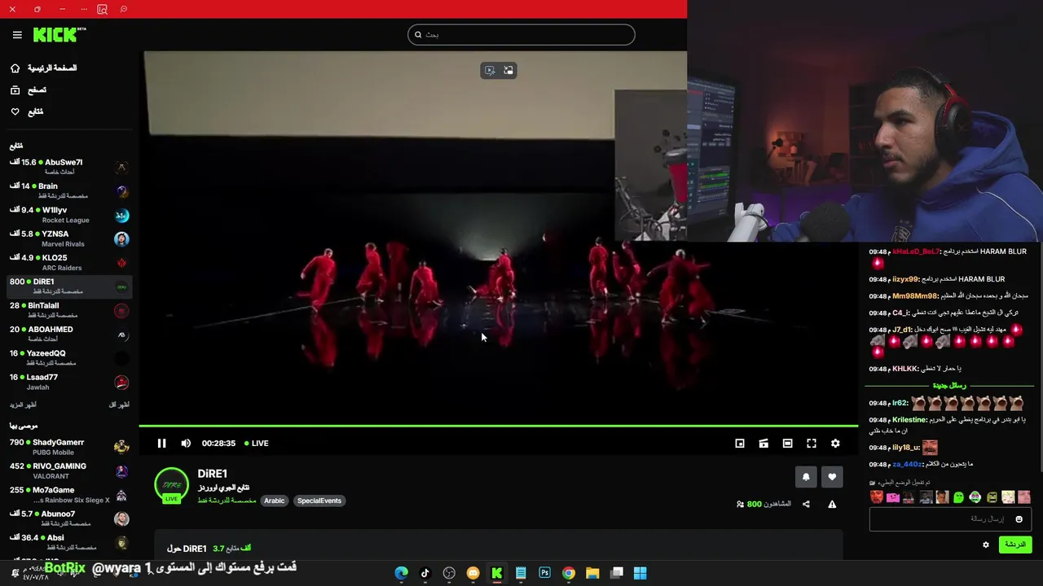Viewport: 1043px width, 586px height.
Task: Click the YZNSA avatar icon
Action: (x=121, y=239)
